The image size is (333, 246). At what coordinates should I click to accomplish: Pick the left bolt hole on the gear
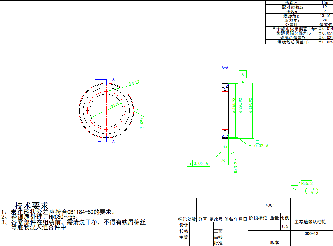pyautogui.click(x=87, y=111)
